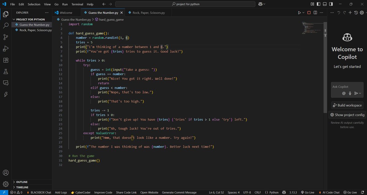This screenshot has height=195, width=367.
Task: Go back with the navigation arrow
Action: click(x=104, y=4)
